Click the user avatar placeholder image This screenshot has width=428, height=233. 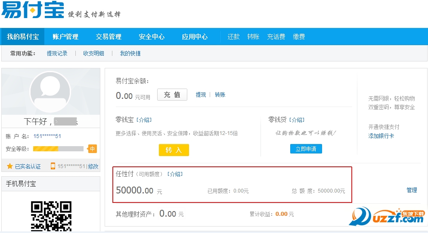click(x=50, y=92)
